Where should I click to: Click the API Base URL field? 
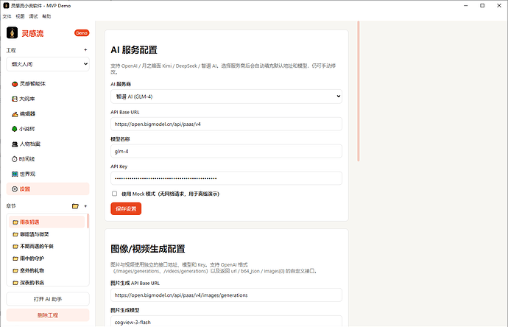(x=227, y=124)
